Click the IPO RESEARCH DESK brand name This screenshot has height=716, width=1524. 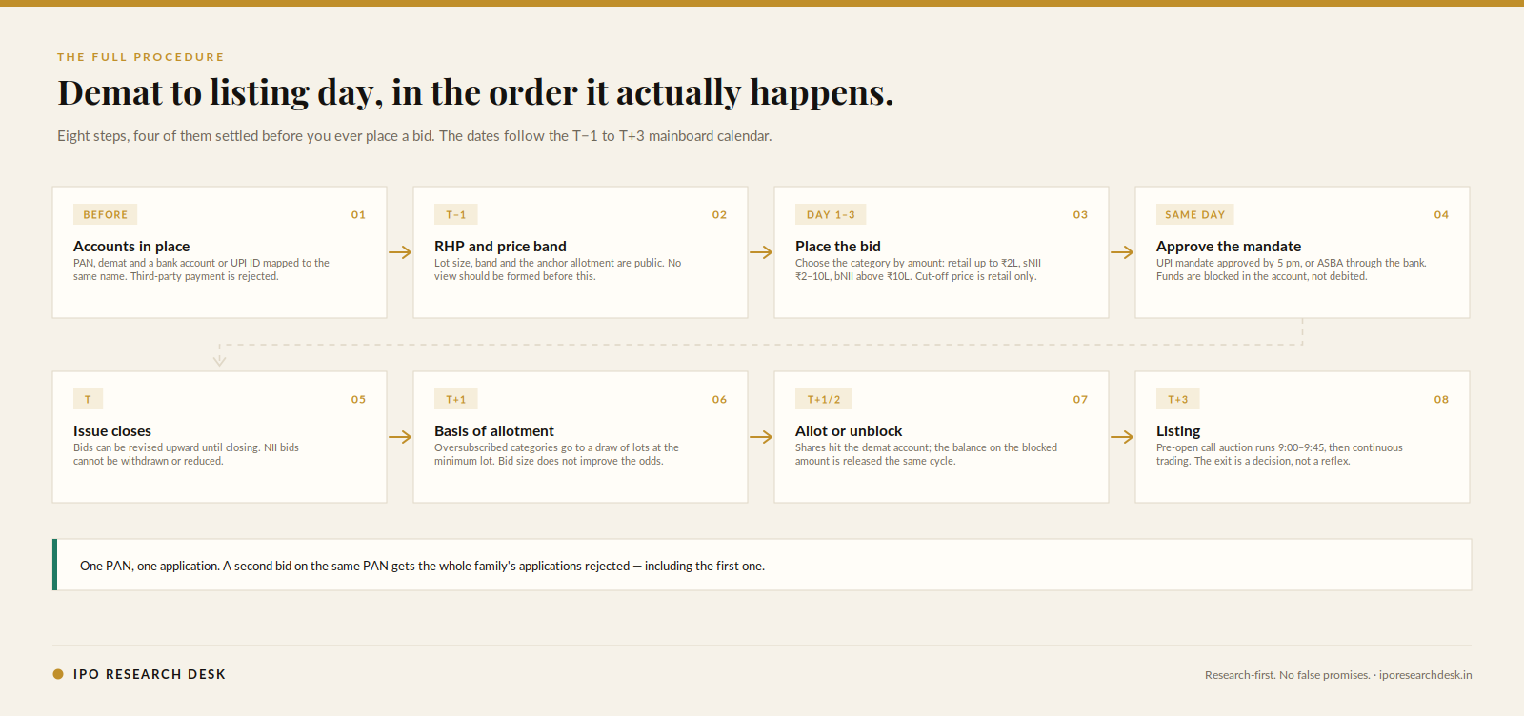[x=150, y=674]
